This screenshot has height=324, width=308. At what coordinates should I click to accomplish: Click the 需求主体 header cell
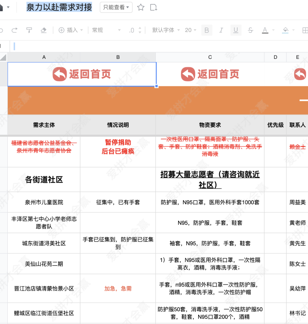(44, 125)
